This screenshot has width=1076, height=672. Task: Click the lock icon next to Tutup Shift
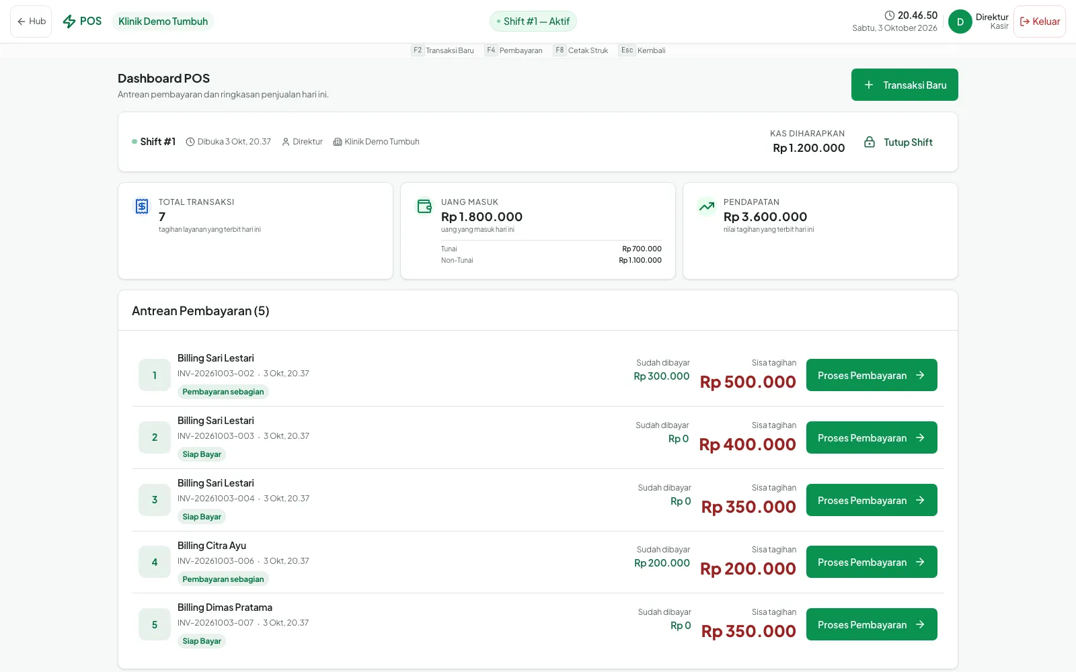pos(870,142)
